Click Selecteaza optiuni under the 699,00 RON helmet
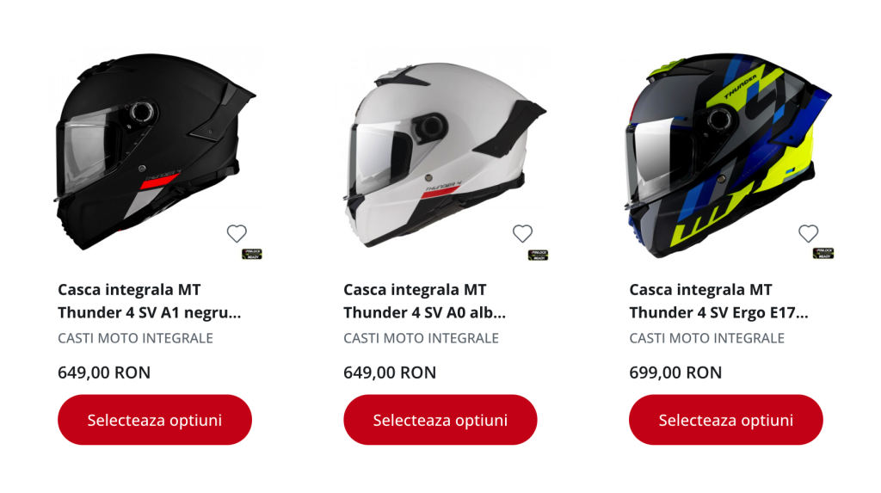Screen dimensions: 881x493 [726, 420]
